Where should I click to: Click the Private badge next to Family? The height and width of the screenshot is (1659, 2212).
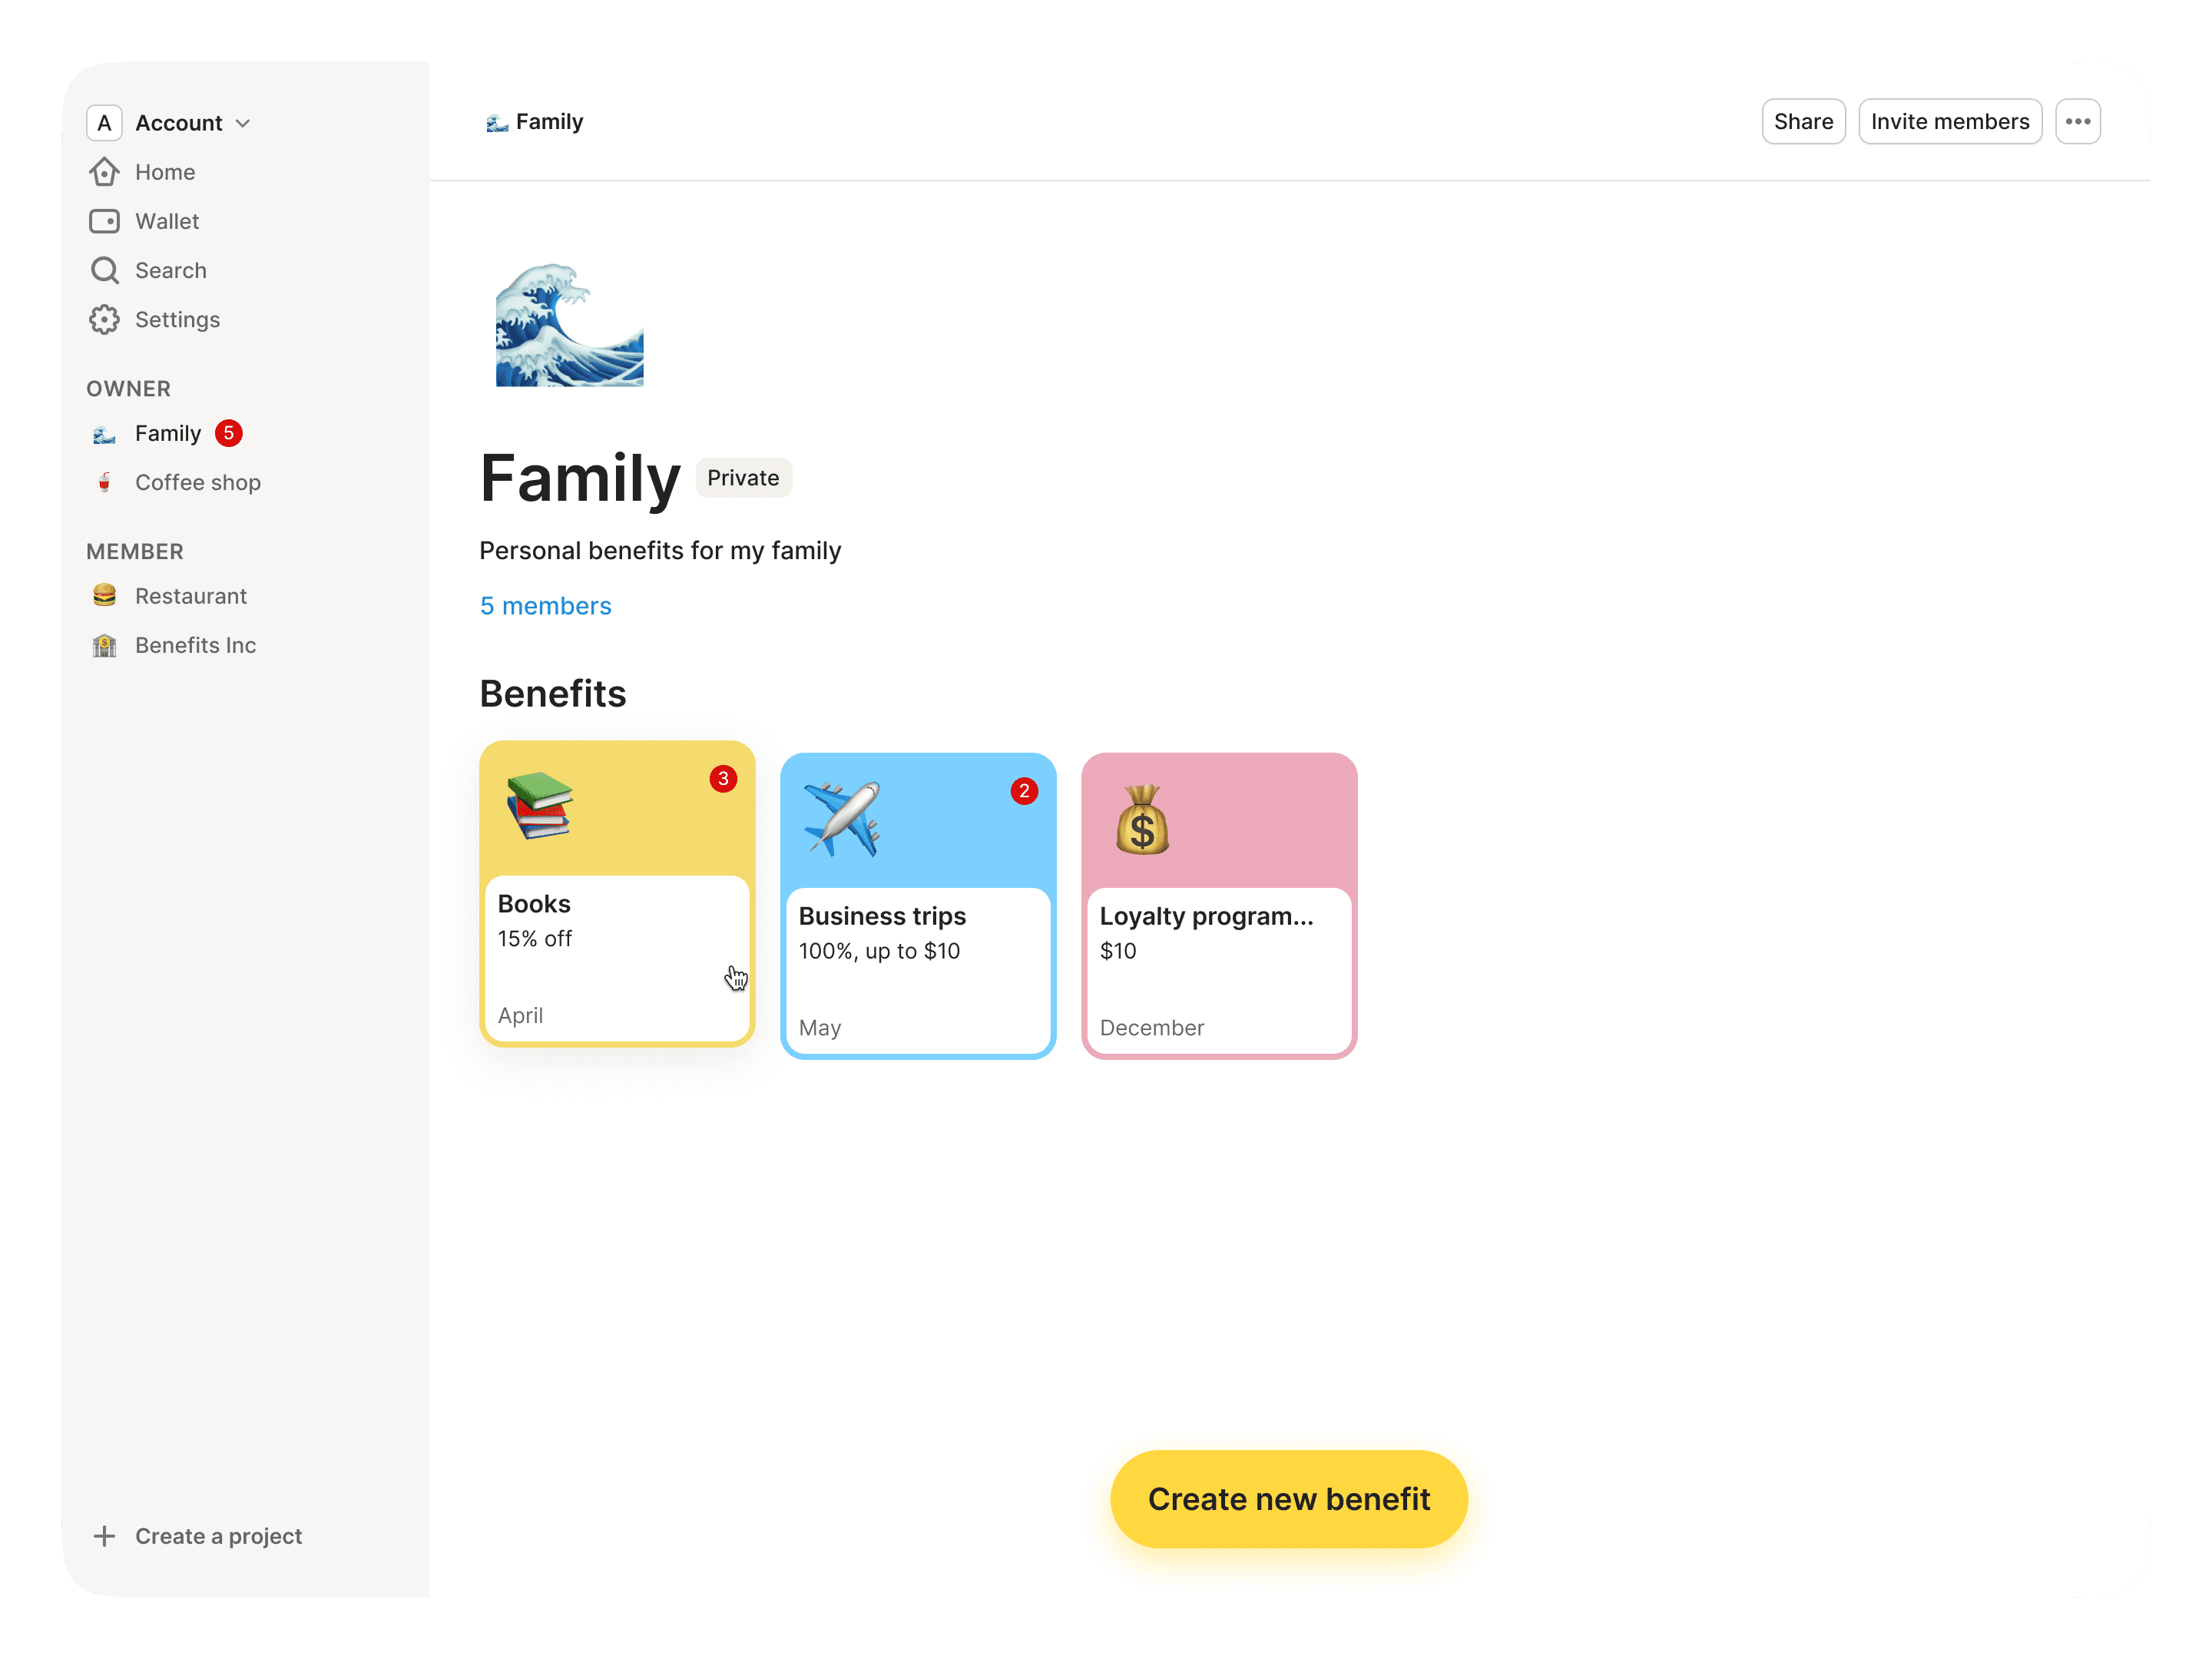coord(743,478)
